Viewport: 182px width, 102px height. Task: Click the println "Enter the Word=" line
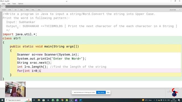(x=52, y=59)
